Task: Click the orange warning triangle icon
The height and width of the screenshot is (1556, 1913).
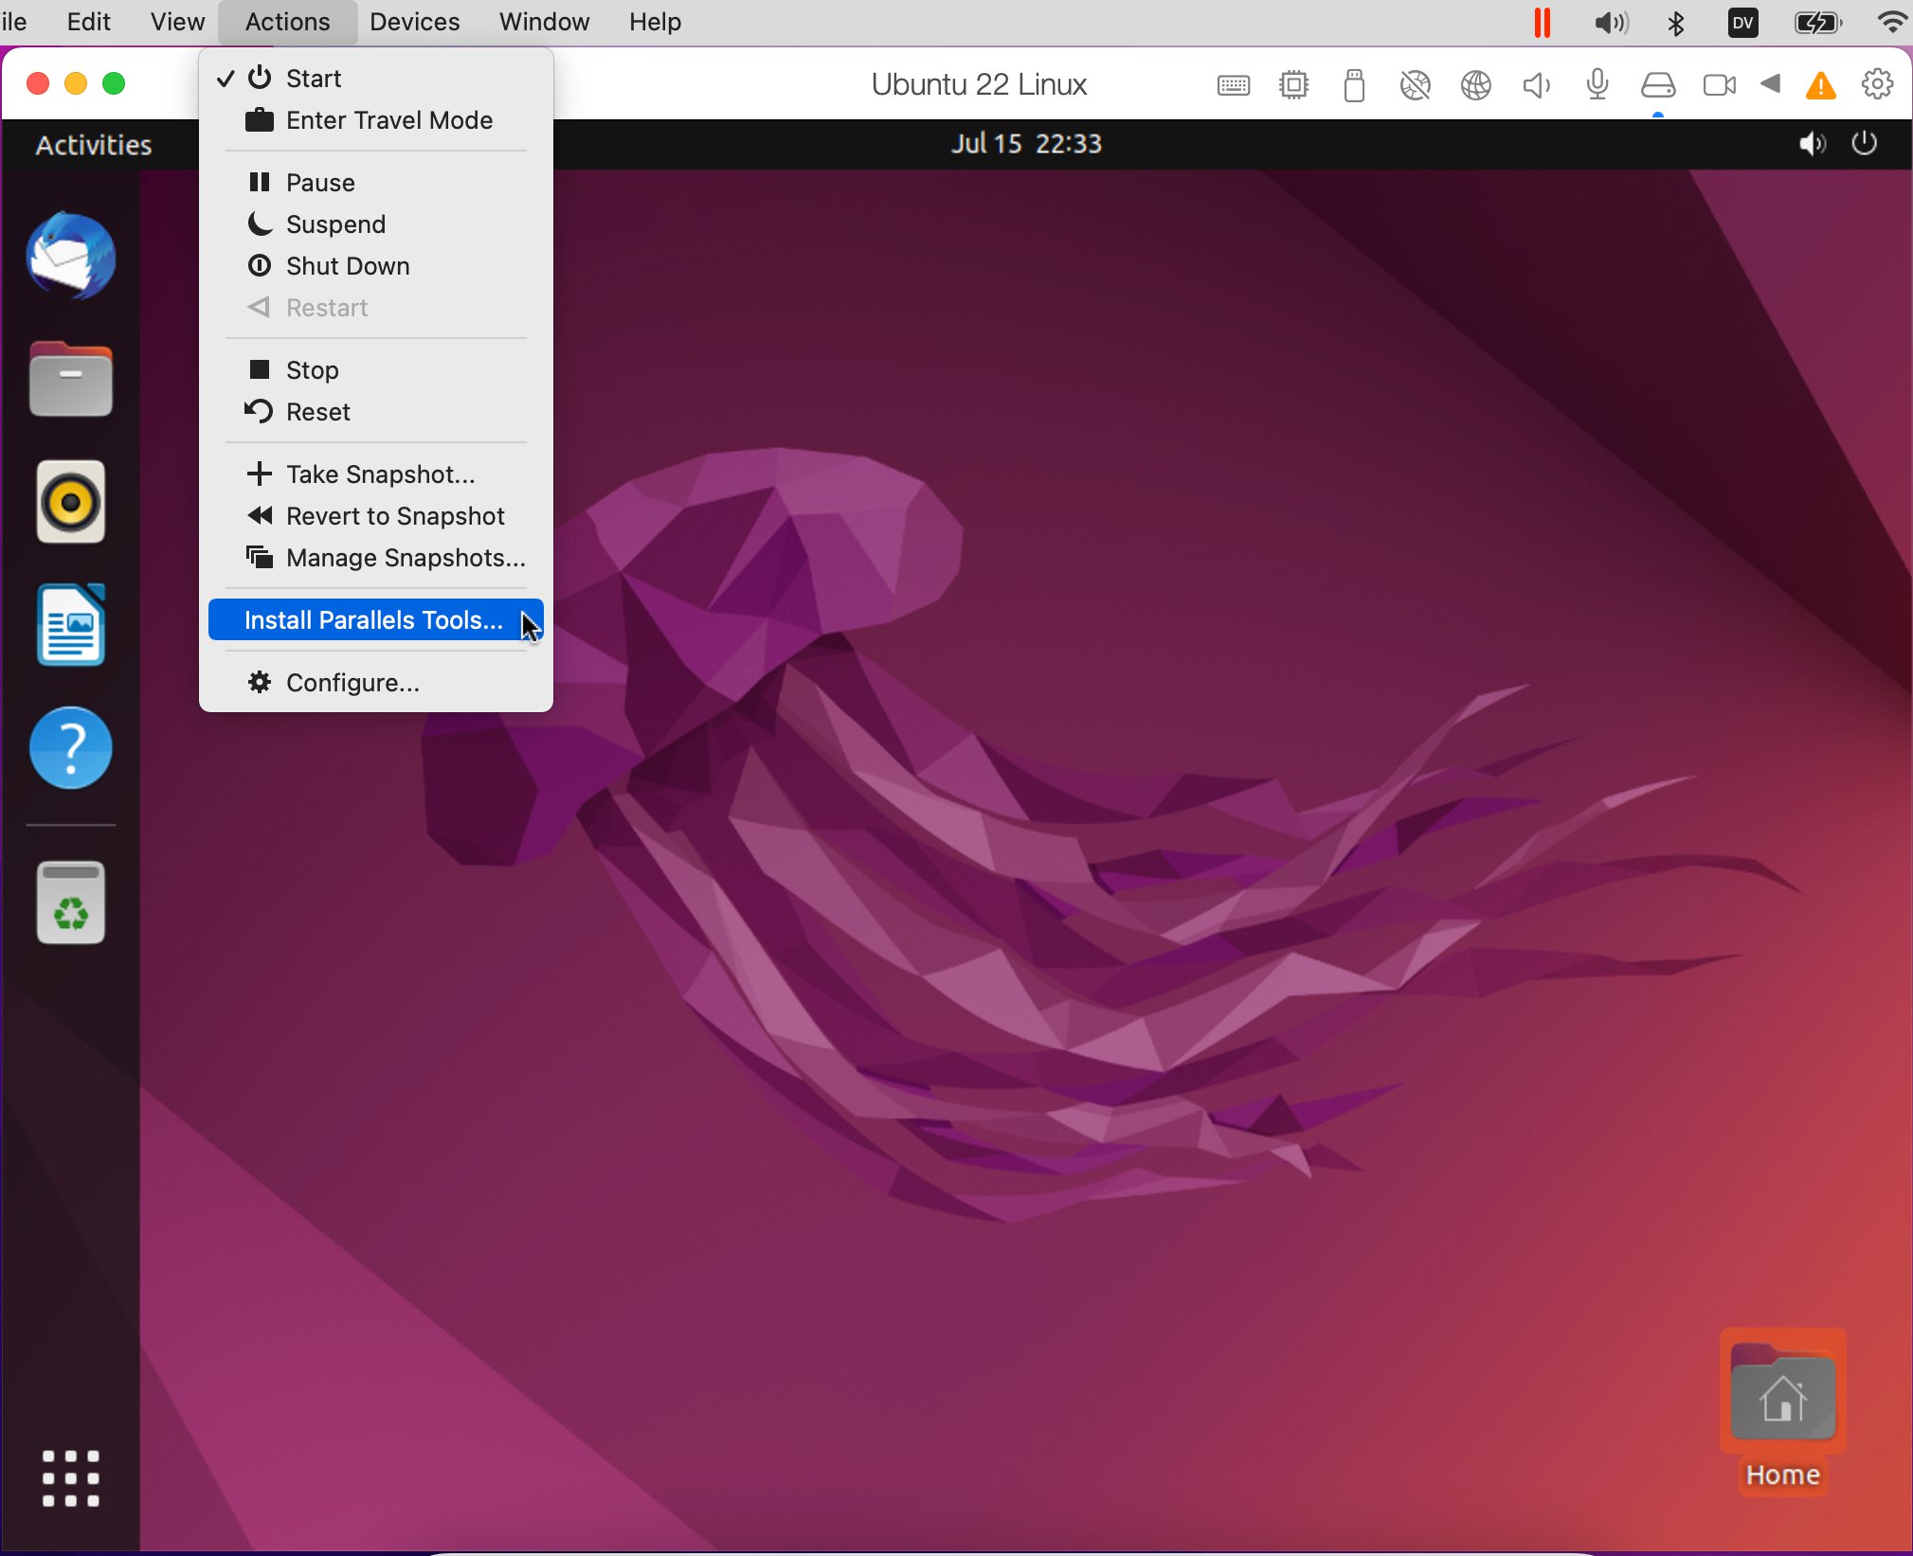Action: coord(1820,86)
